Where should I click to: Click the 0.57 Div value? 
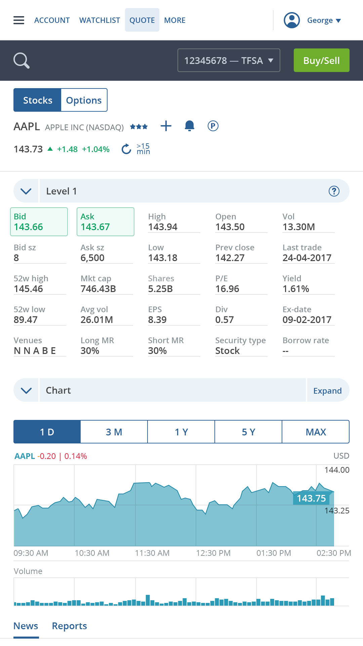(x=225, y=320)
